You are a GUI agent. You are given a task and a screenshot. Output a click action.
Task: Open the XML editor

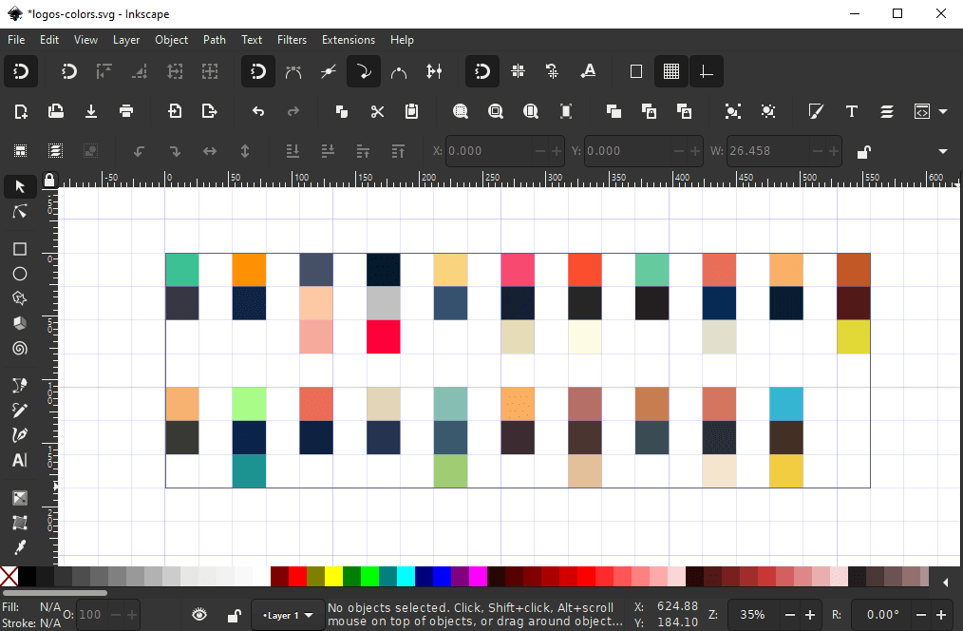click(922, 111)
